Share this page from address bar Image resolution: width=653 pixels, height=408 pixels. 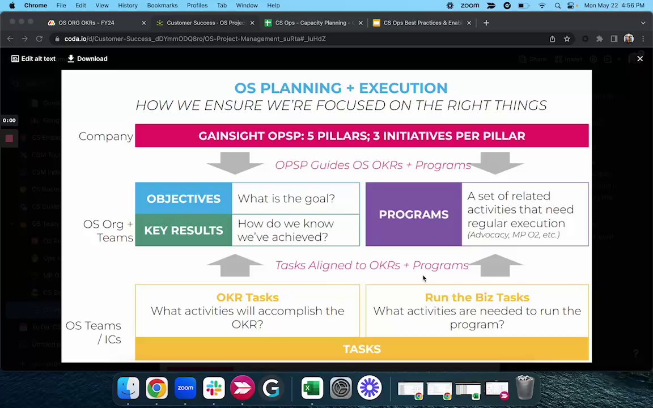point(552,39)
